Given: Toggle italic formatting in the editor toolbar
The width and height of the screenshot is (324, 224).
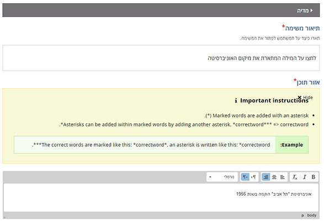Looking at the screenshot, I should 305,177.
